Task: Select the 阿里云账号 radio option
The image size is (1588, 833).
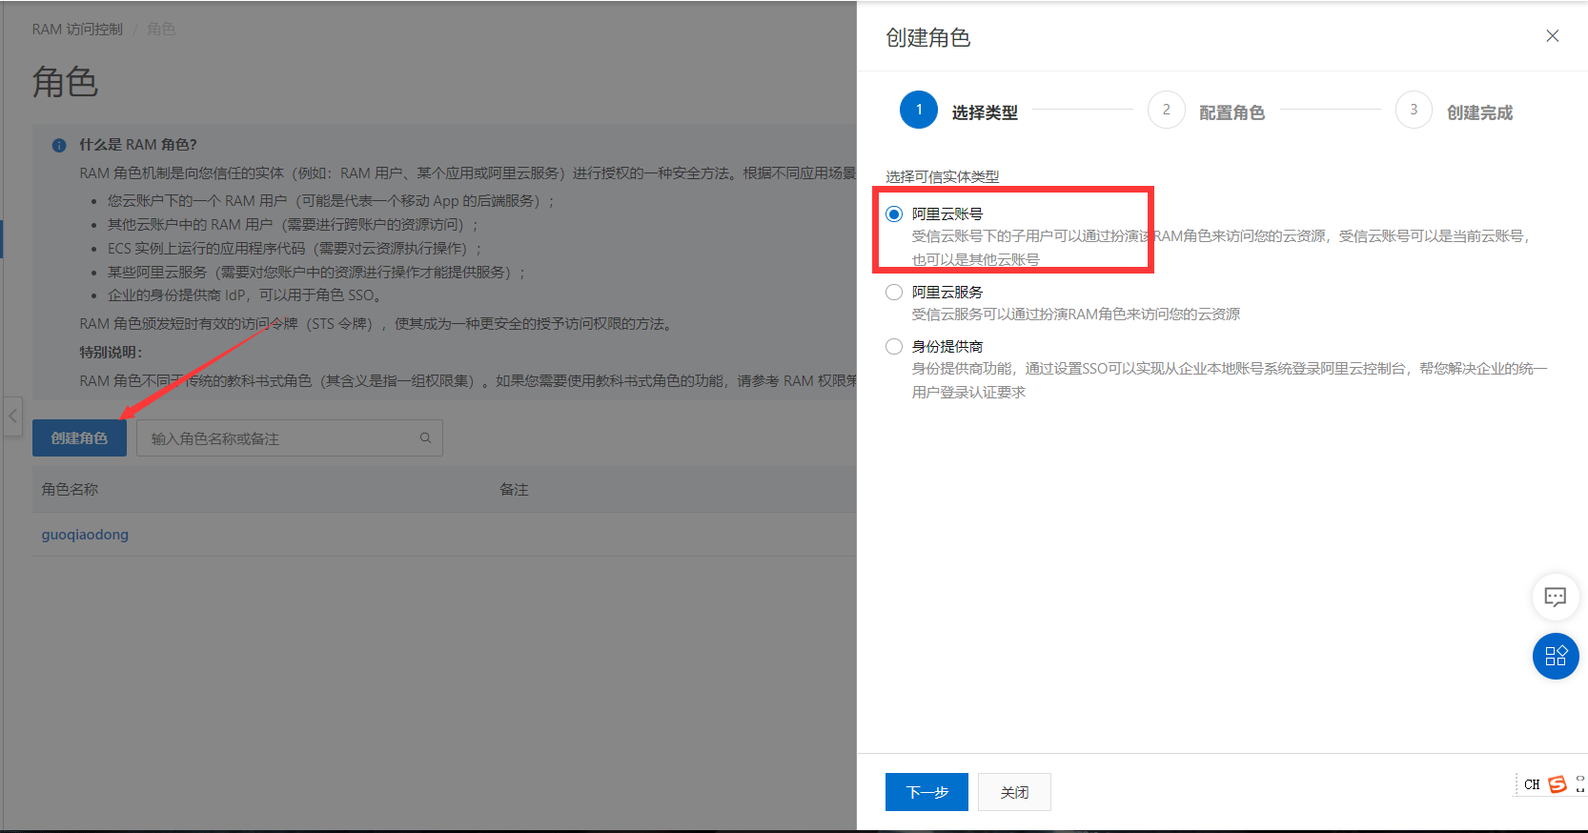Action: click(894, 214)
